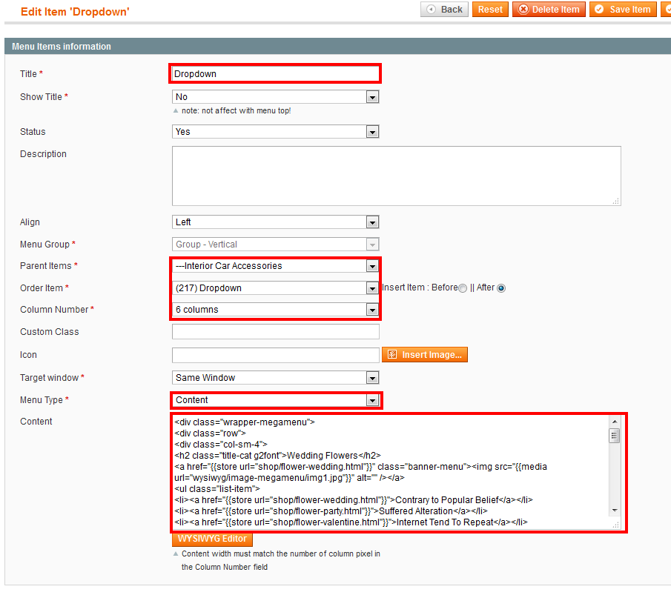Open the Status dropdown
This screenshot has height=595, width=671.
[275, 132]
